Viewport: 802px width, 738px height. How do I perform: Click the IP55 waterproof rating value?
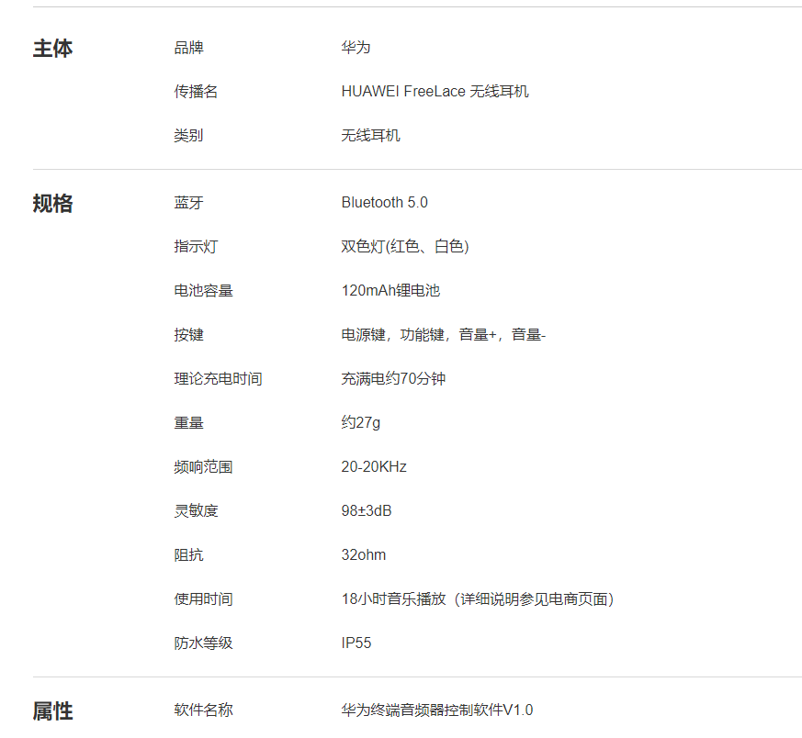coord(356,643)
